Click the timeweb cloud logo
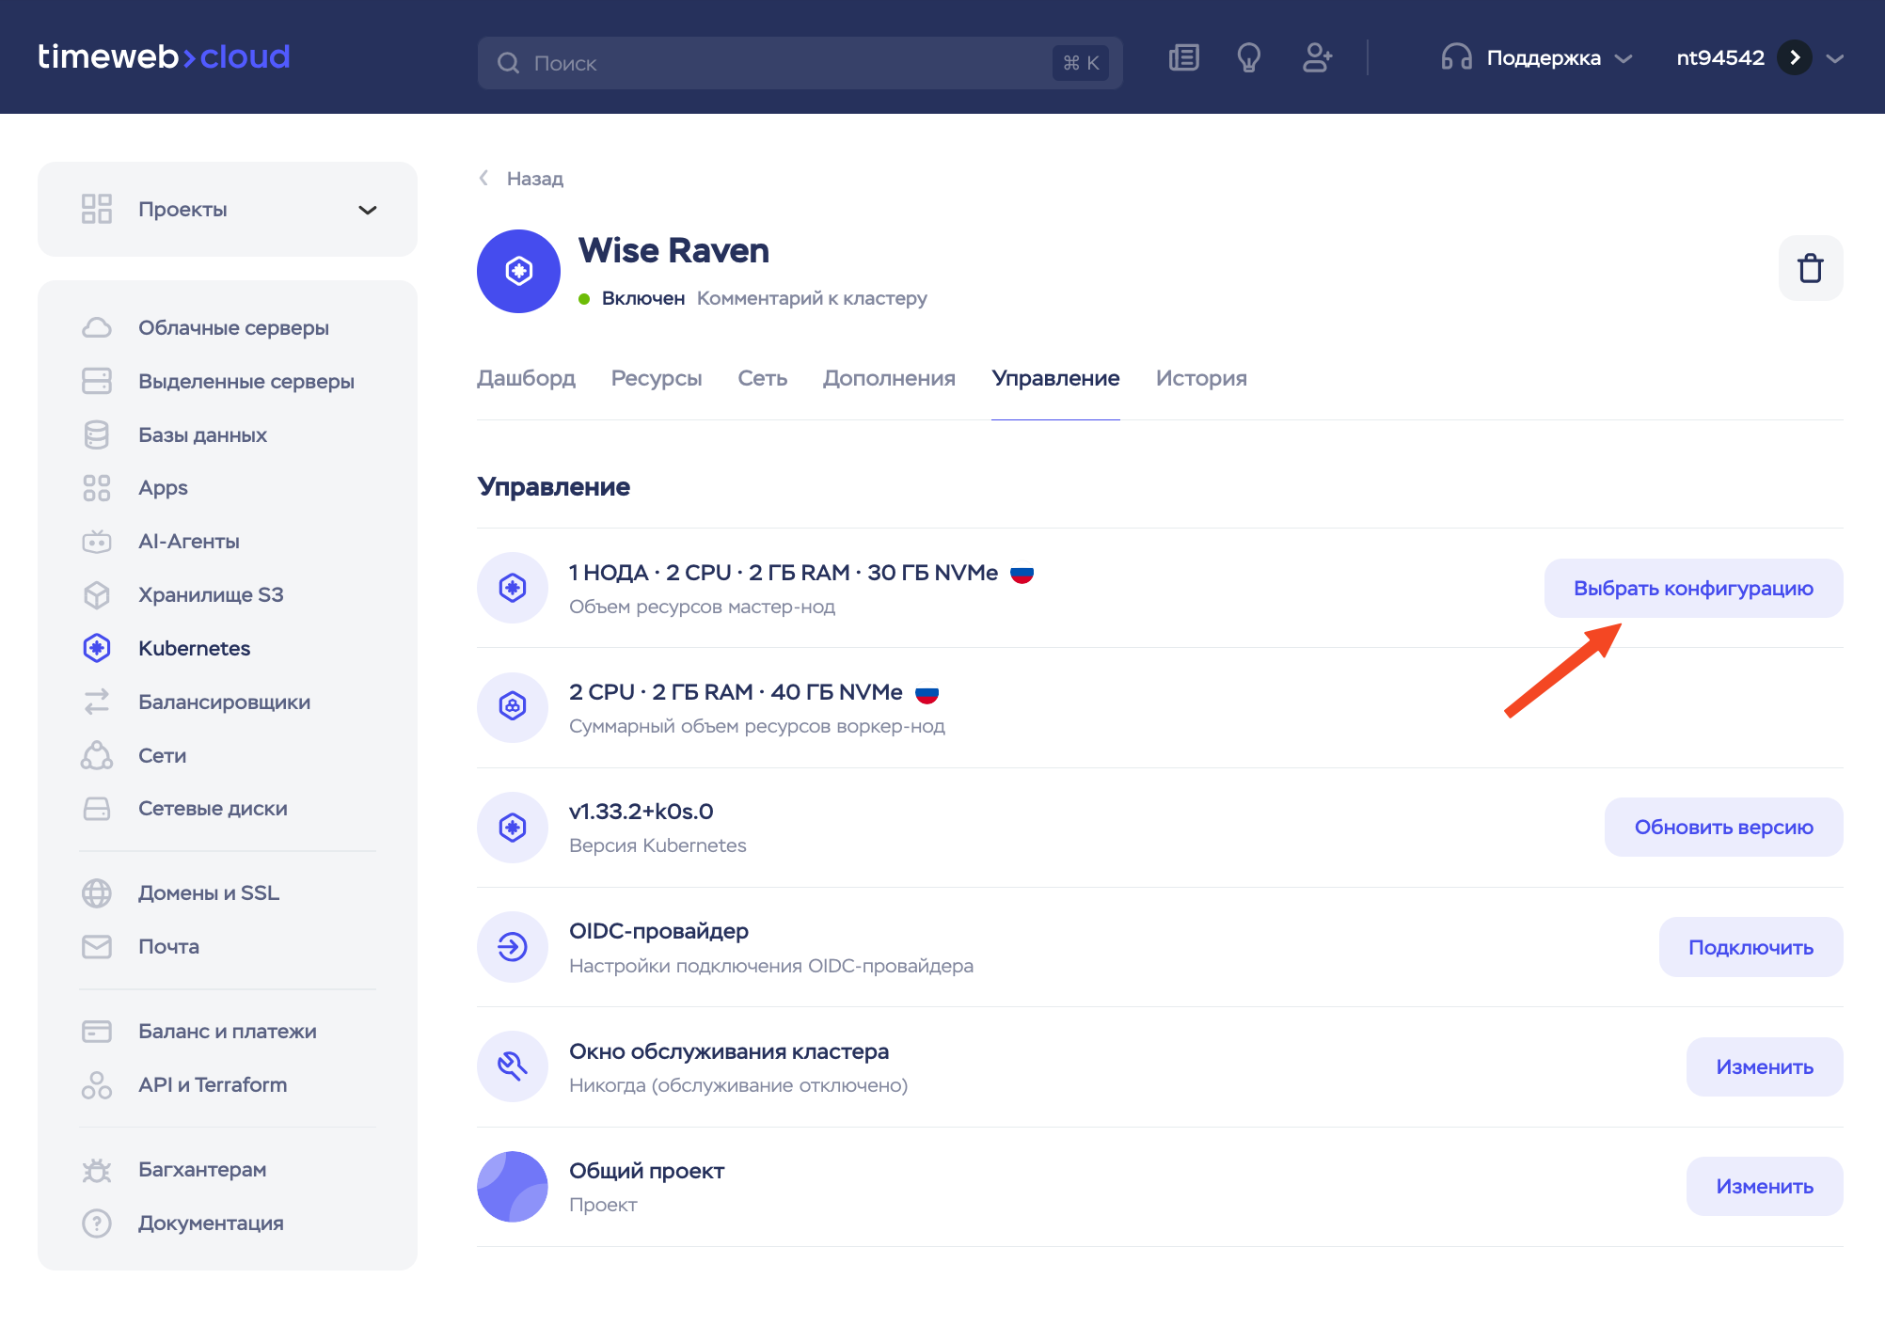The width and height of the screenshot is (1885, 1326). (164, 56)
